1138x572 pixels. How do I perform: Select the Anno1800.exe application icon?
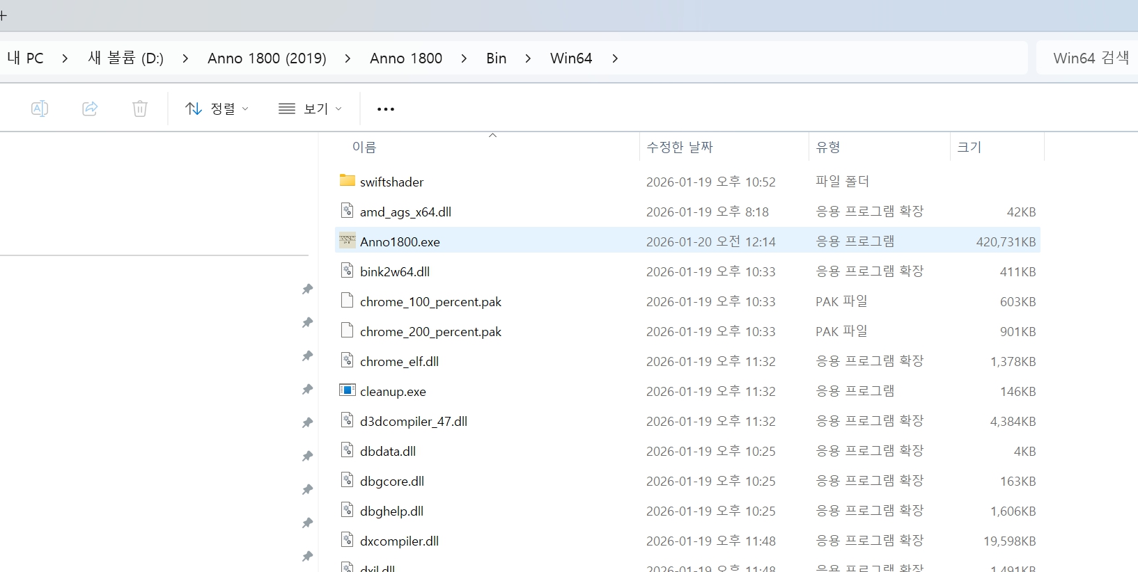tap(347, 241)
